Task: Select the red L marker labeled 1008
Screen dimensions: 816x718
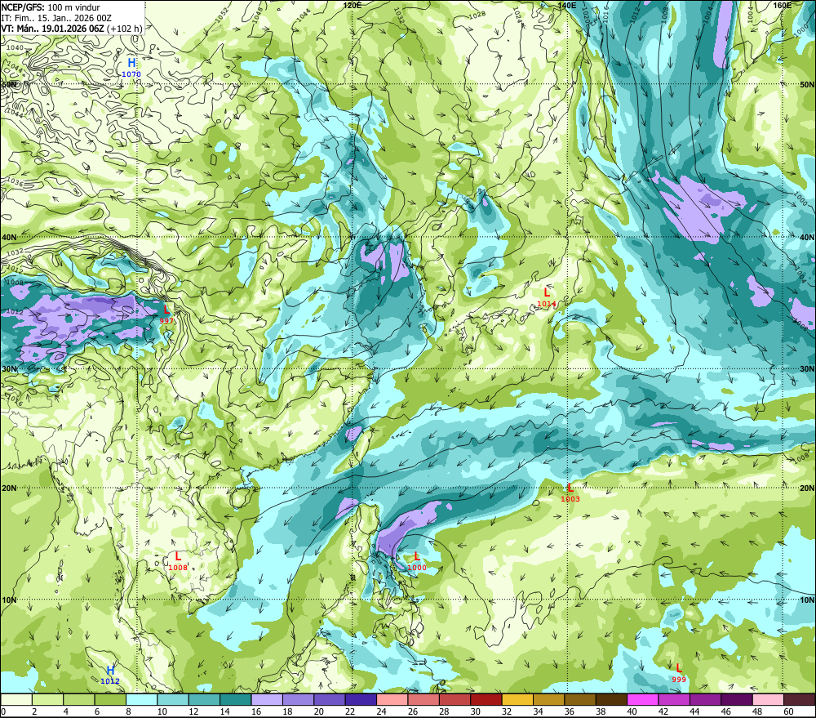Action: [x=178, y=561]
